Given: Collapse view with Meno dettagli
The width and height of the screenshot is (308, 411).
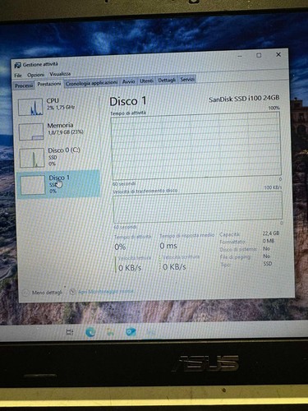Looking at the screenshot, I should [x=43, y=293].
